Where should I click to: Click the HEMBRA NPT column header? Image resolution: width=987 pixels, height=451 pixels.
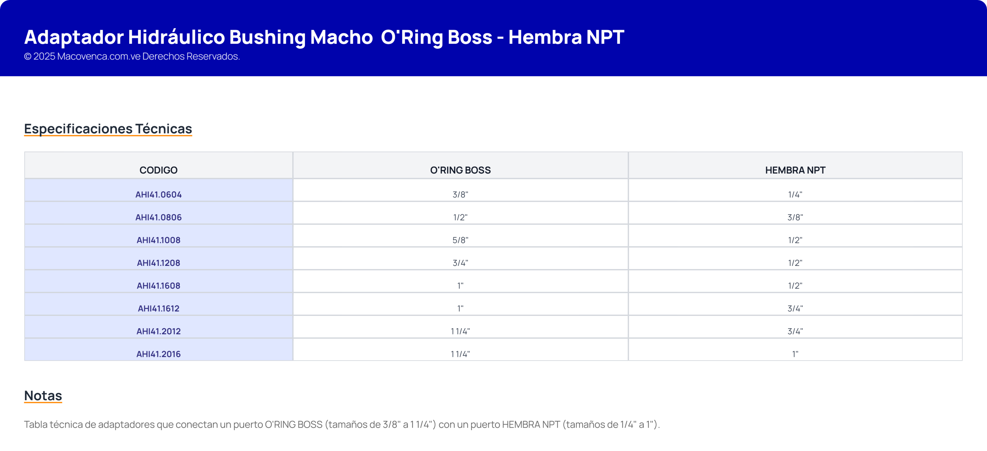795,170
